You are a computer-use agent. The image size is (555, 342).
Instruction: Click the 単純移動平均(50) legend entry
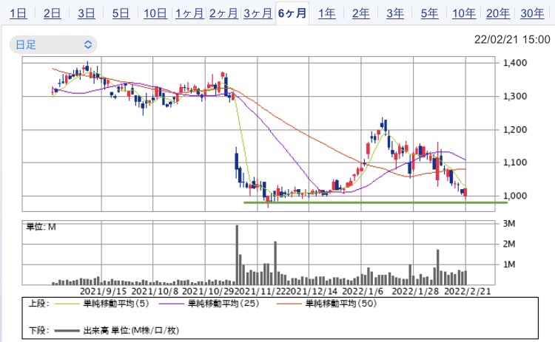(341, 304)
